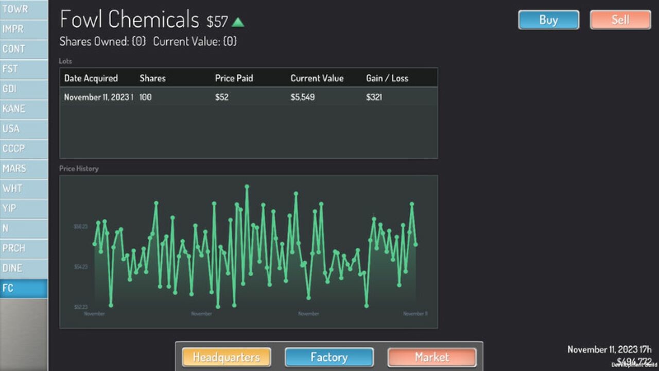The width and height of the screenshot is (659, 371).
Task: Open the Headquarters screen
Action: 226,357
